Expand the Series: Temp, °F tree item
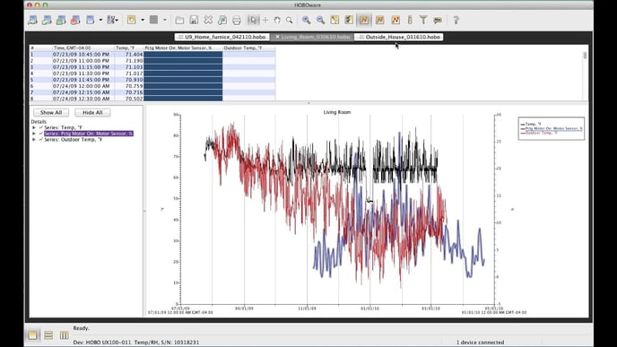The height and width of the screenshot is (347, 617). [34, 127]
